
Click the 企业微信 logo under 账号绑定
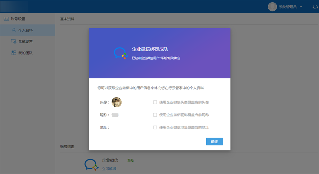coord(91,165)
